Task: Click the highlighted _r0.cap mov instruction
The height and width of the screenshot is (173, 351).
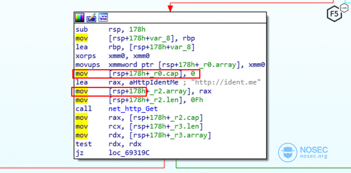Action: (x=136, y=74)
